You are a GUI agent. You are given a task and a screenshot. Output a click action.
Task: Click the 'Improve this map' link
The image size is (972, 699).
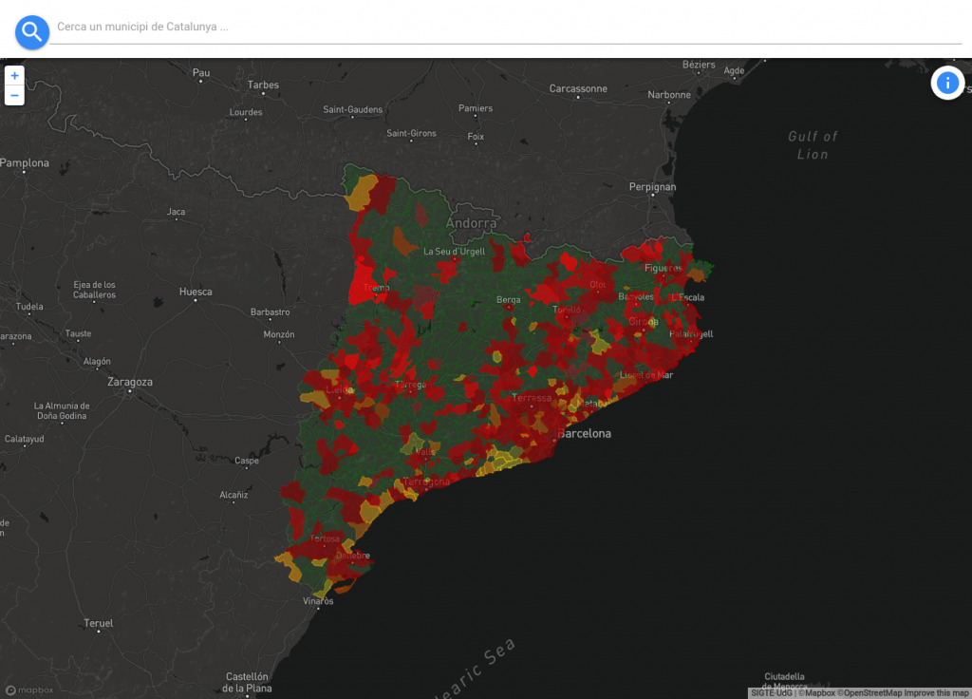[936, 693]
